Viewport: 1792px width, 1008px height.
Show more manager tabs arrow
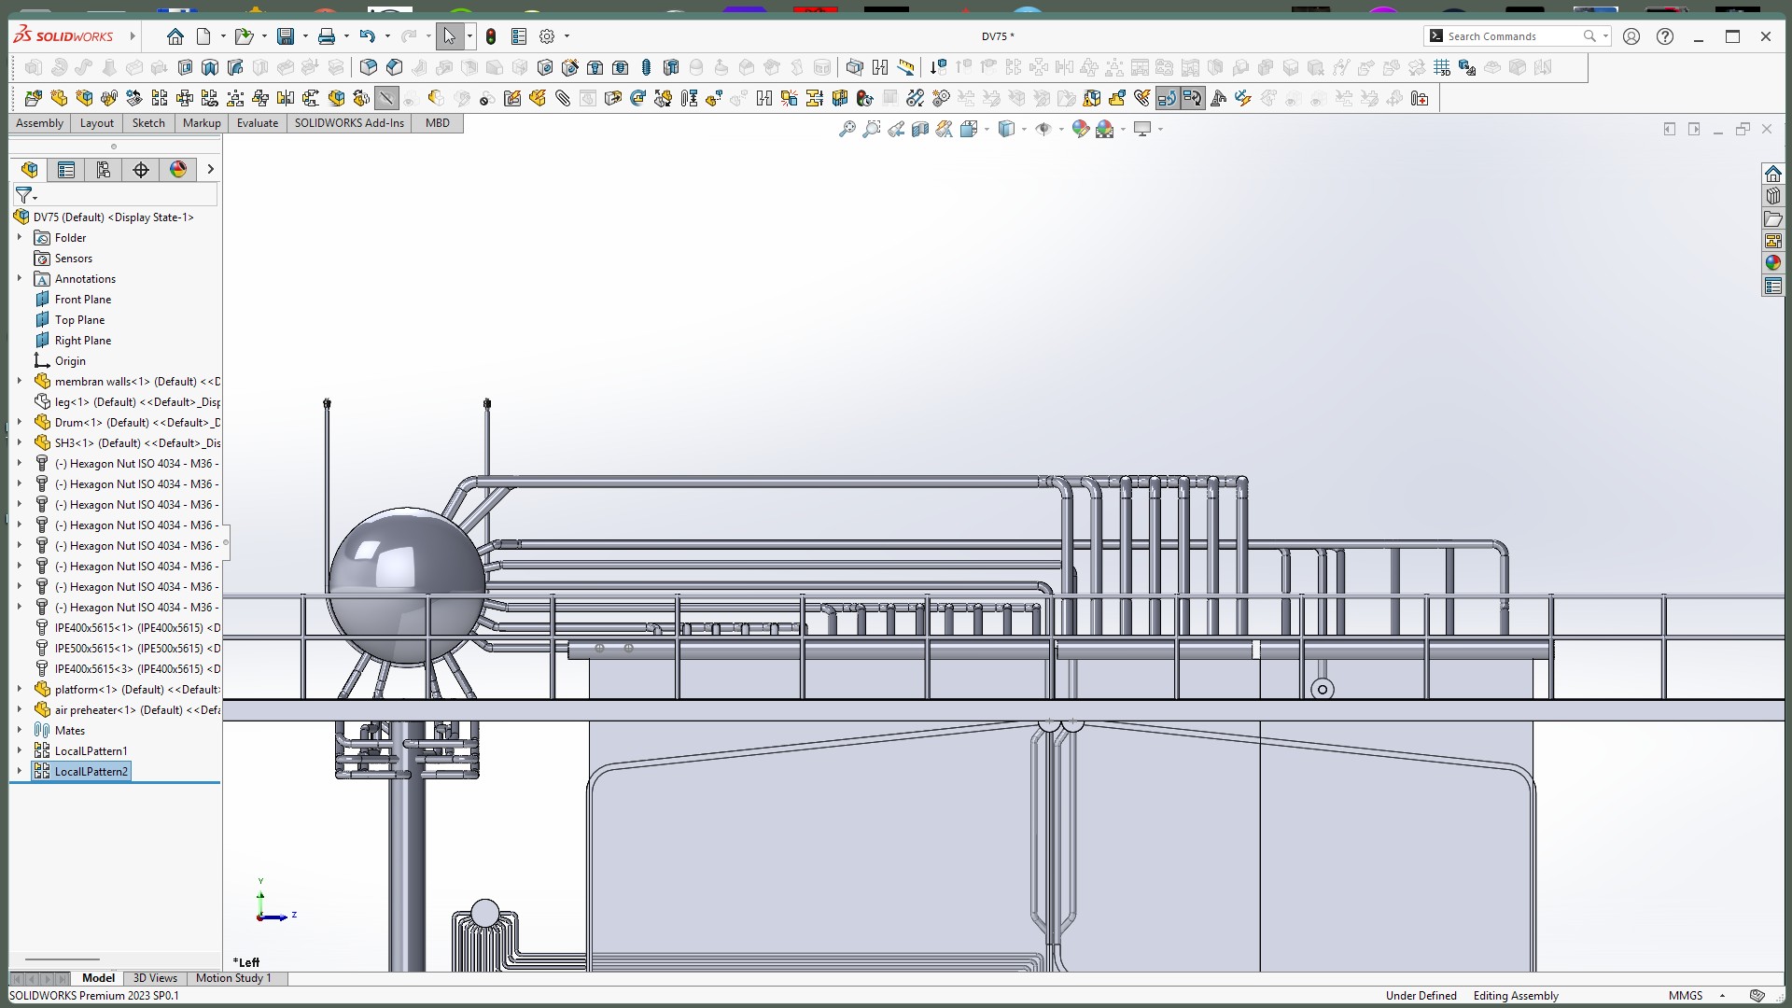point(210,169)
